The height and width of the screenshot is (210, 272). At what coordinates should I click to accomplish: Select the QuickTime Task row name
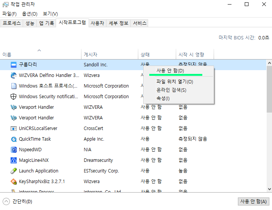35,139
